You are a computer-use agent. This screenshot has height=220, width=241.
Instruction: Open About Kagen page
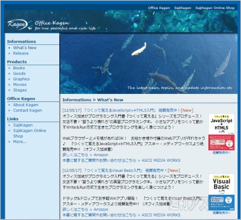[26, 105]
